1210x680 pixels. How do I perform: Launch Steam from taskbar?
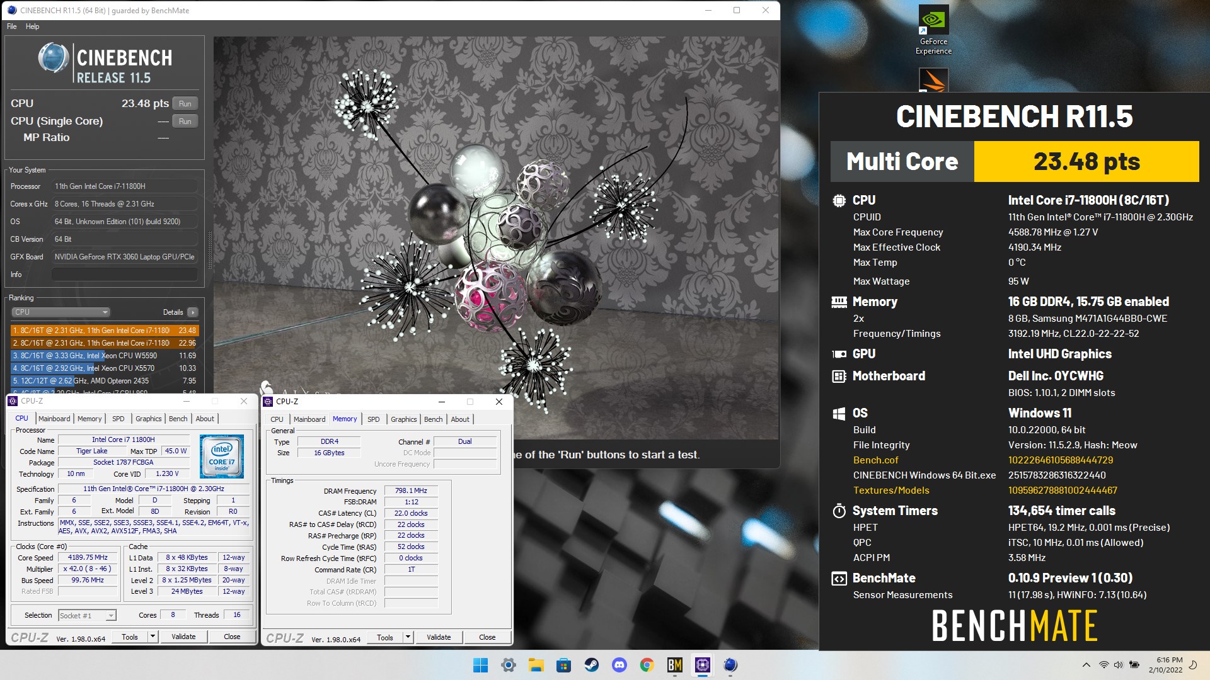click(591, 665)
